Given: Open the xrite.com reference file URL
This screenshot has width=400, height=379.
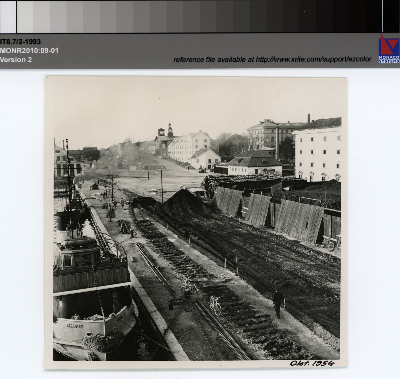Looking at the screenshot, I should [272, 59].
